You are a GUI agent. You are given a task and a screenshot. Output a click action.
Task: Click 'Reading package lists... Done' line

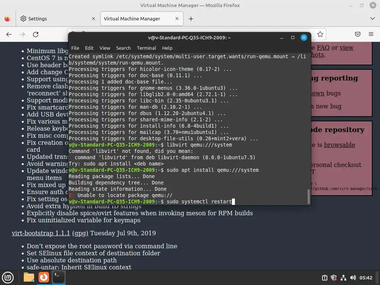pos(111,176)
